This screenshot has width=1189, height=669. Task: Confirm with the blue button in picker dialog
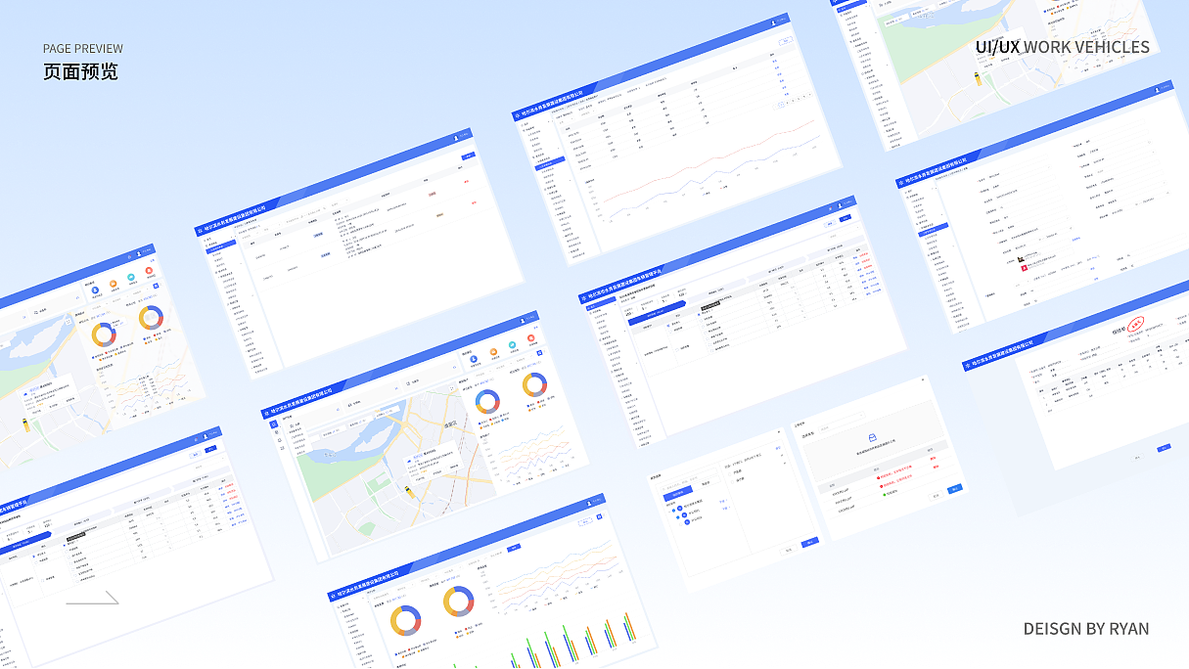pos(809,542)
